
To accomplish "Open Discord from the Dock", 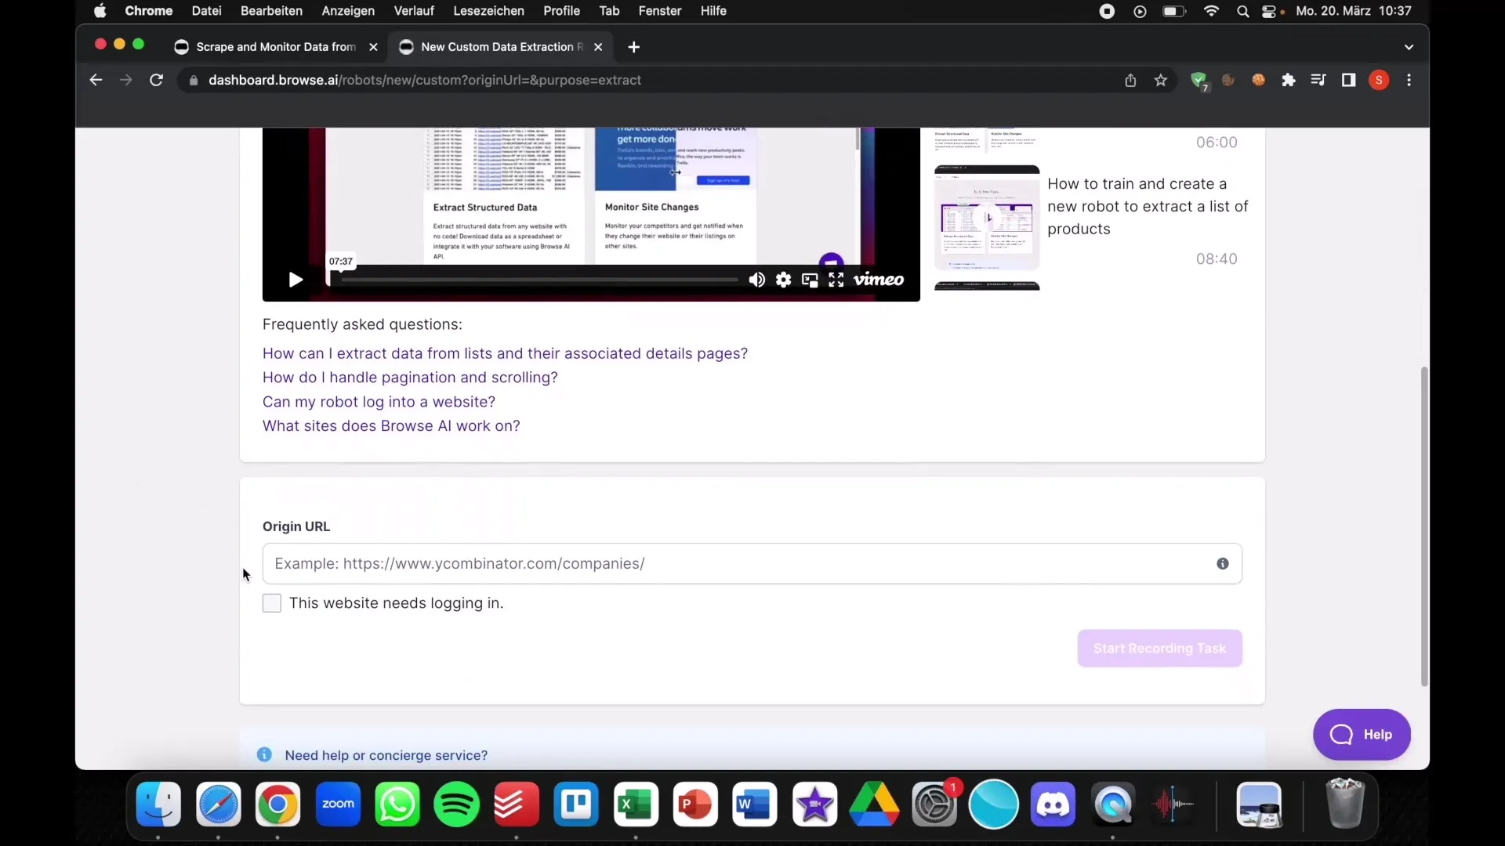I will [x=1053, y=804].
